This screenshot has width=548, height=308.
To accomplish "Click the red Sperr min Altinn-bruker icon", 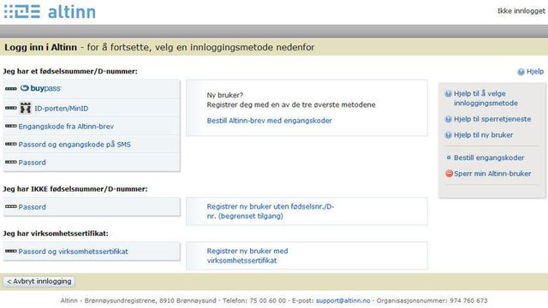I will pos(449,174).
